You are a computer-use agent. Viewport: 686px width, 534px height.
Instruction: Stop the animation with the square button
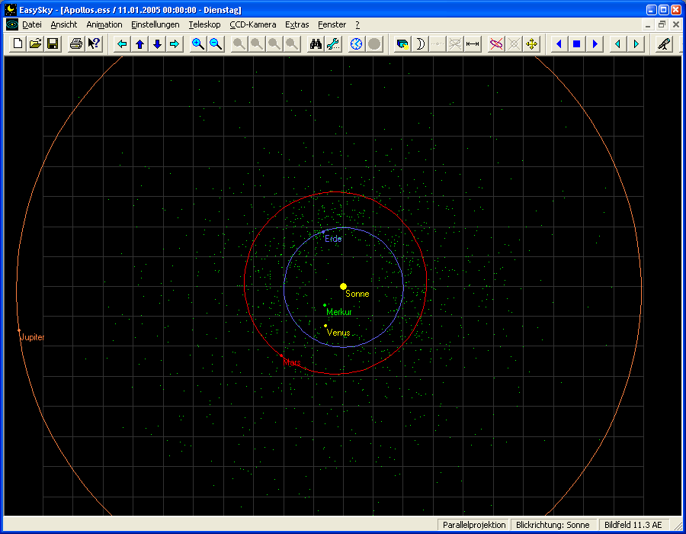coord(577,44)
